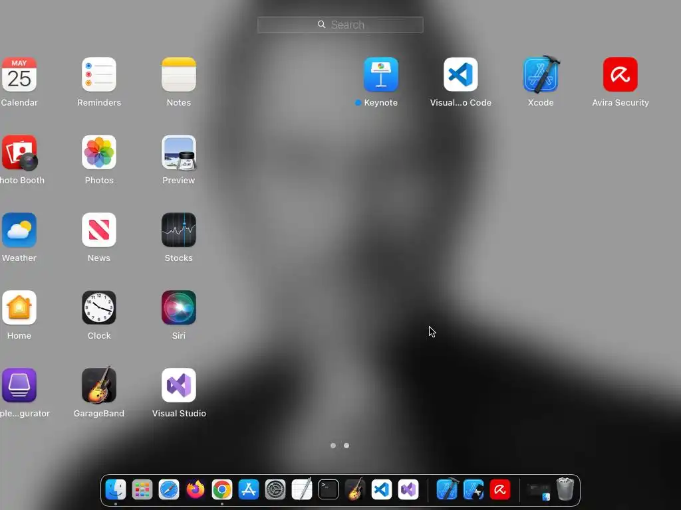Open the Home app
Image resolution: width=681 pixels, height=510 pixels.
click(19, 307)
